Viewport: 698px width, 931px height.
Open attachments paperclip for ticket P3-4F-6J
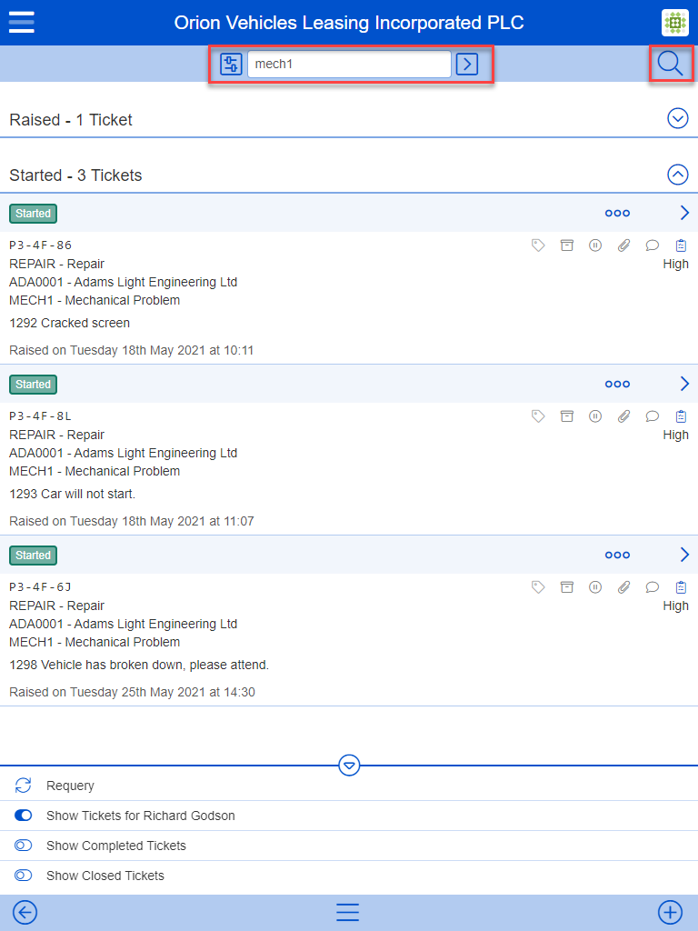coord(623,587)
